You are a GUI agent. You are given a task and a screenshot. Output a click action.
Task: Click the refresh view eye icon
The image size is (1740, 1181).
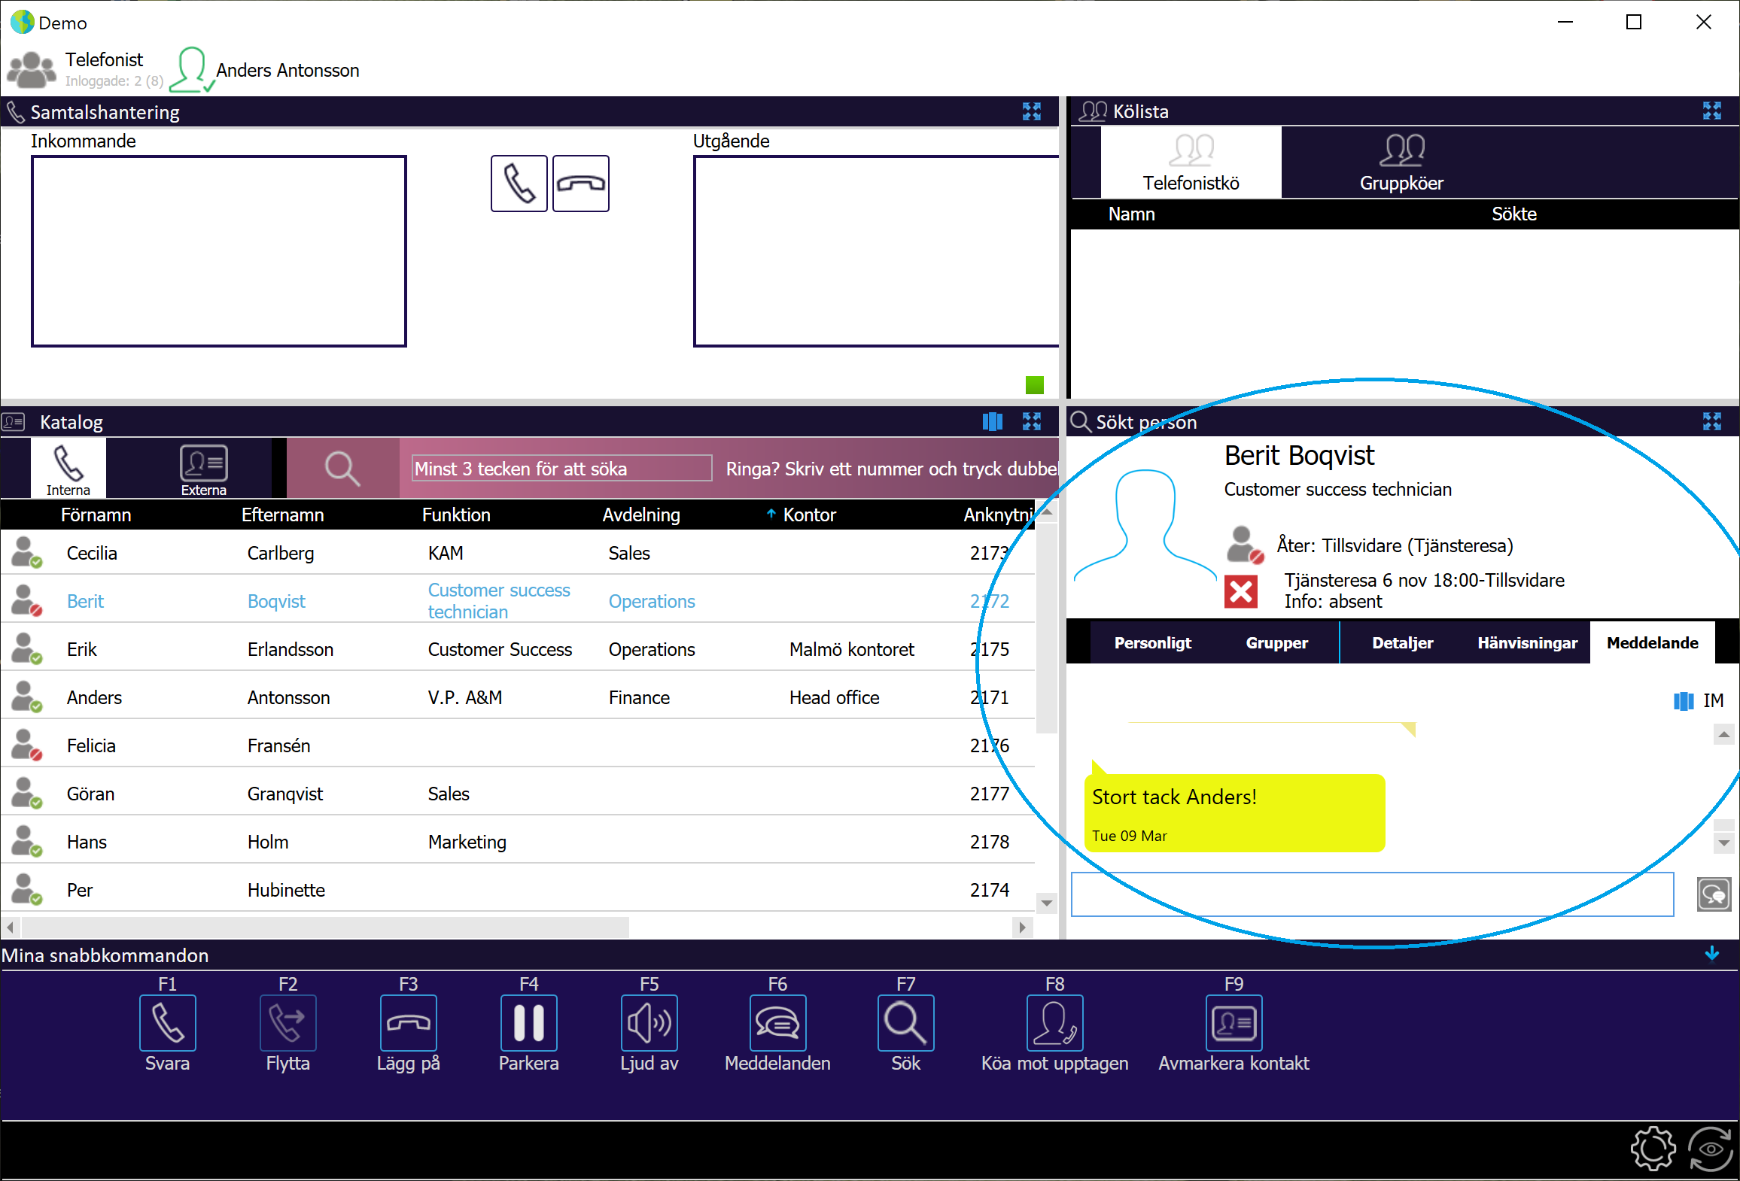(x=1711, y=1149)
